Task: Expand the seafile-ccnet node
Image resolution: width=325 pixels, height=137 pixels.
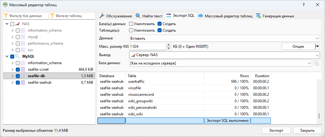Action: coord(13,69)
